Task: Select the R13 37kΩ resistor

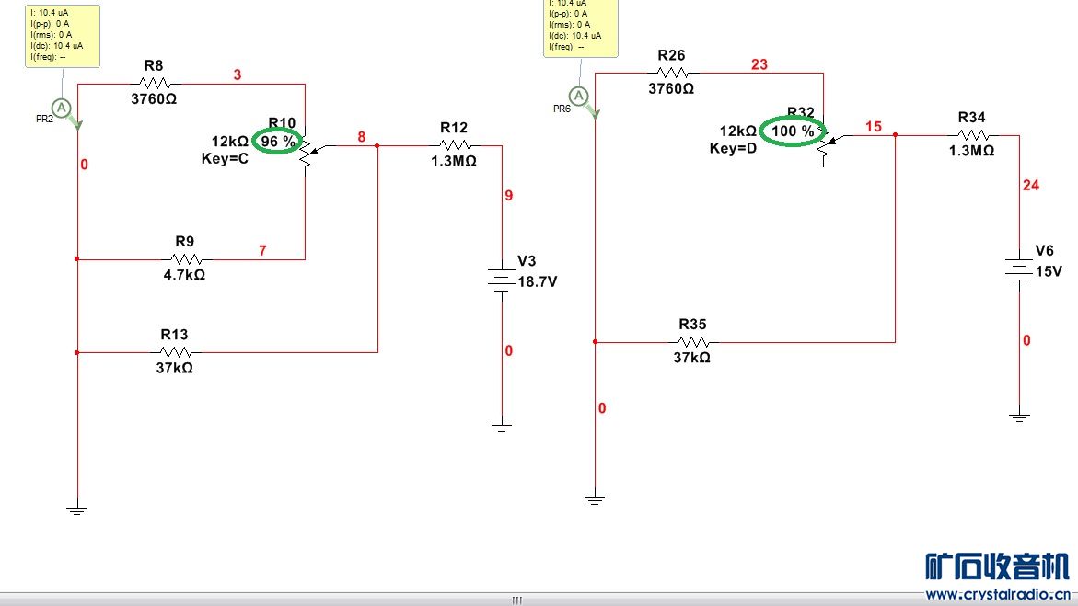Action: point(175,352)
